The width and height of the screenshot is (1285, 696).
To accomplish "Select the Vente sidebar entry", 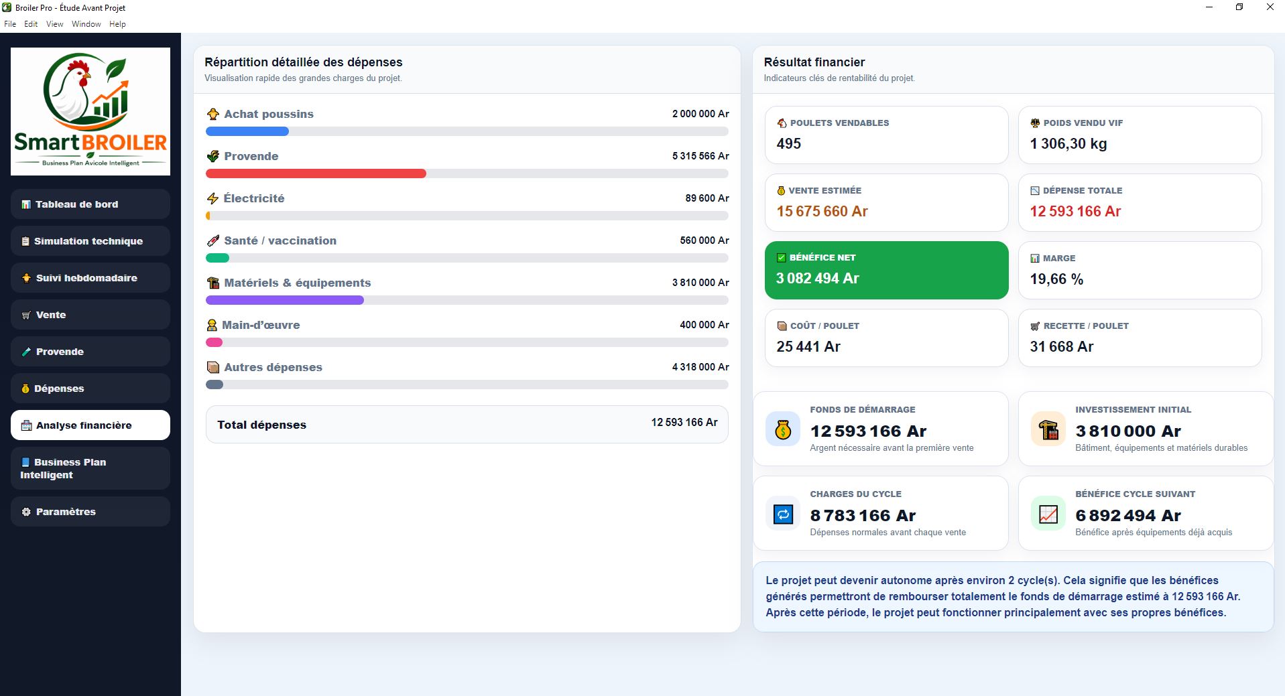I will point(90,315).
